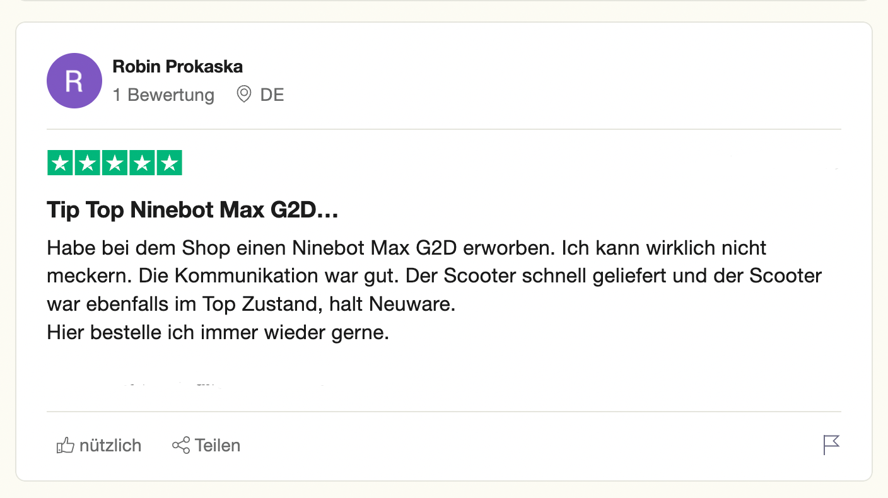Click the line "war ebenfalls im Top Zustand"

coord(251,304)
